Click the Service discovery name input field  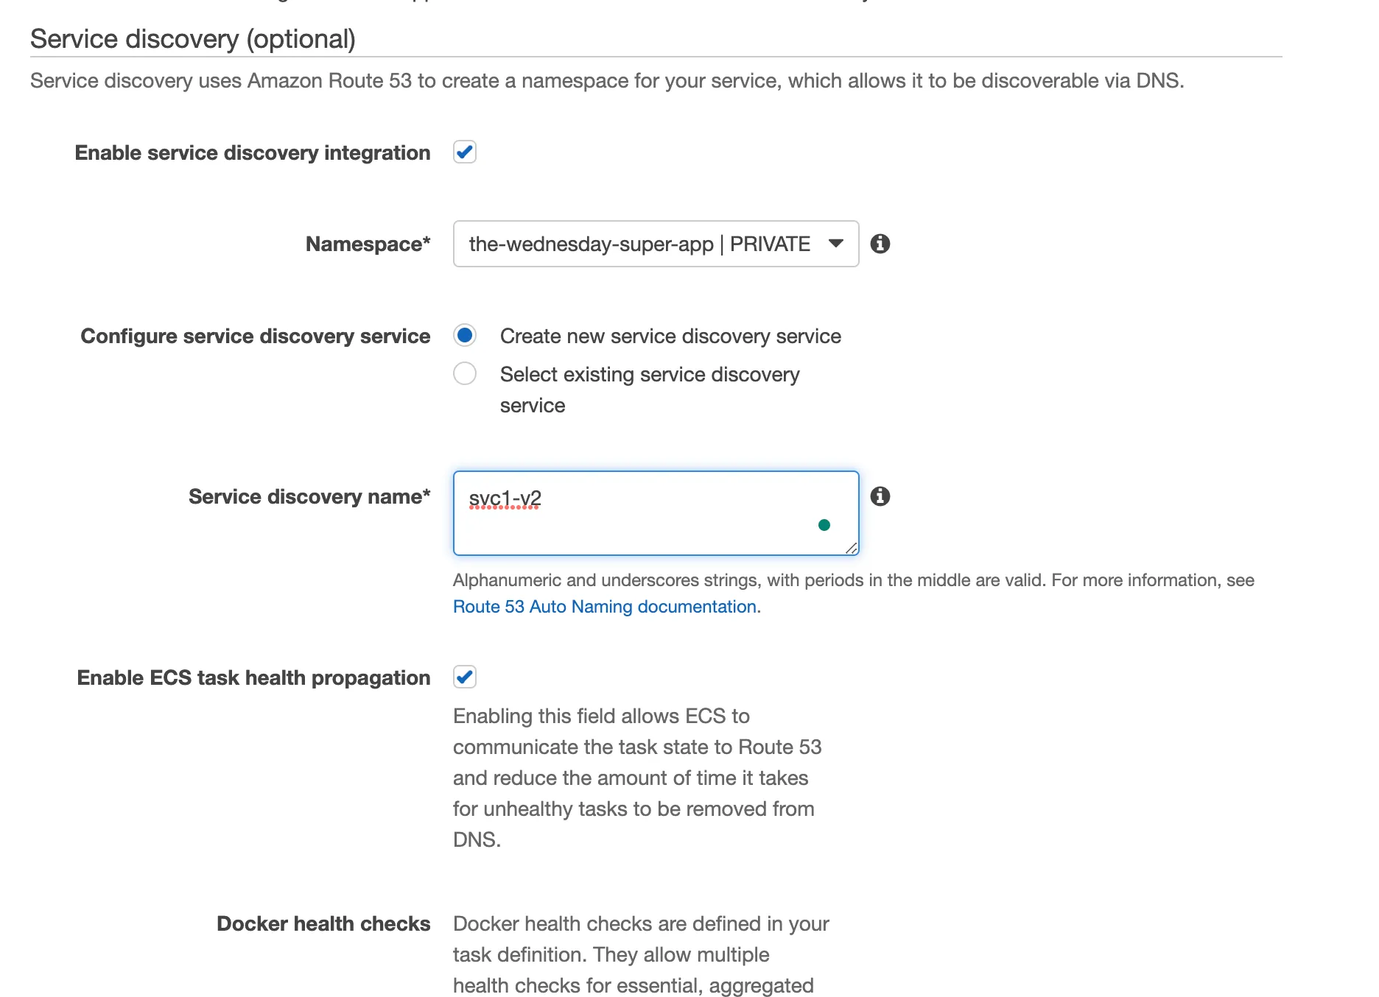click(656, 513)
